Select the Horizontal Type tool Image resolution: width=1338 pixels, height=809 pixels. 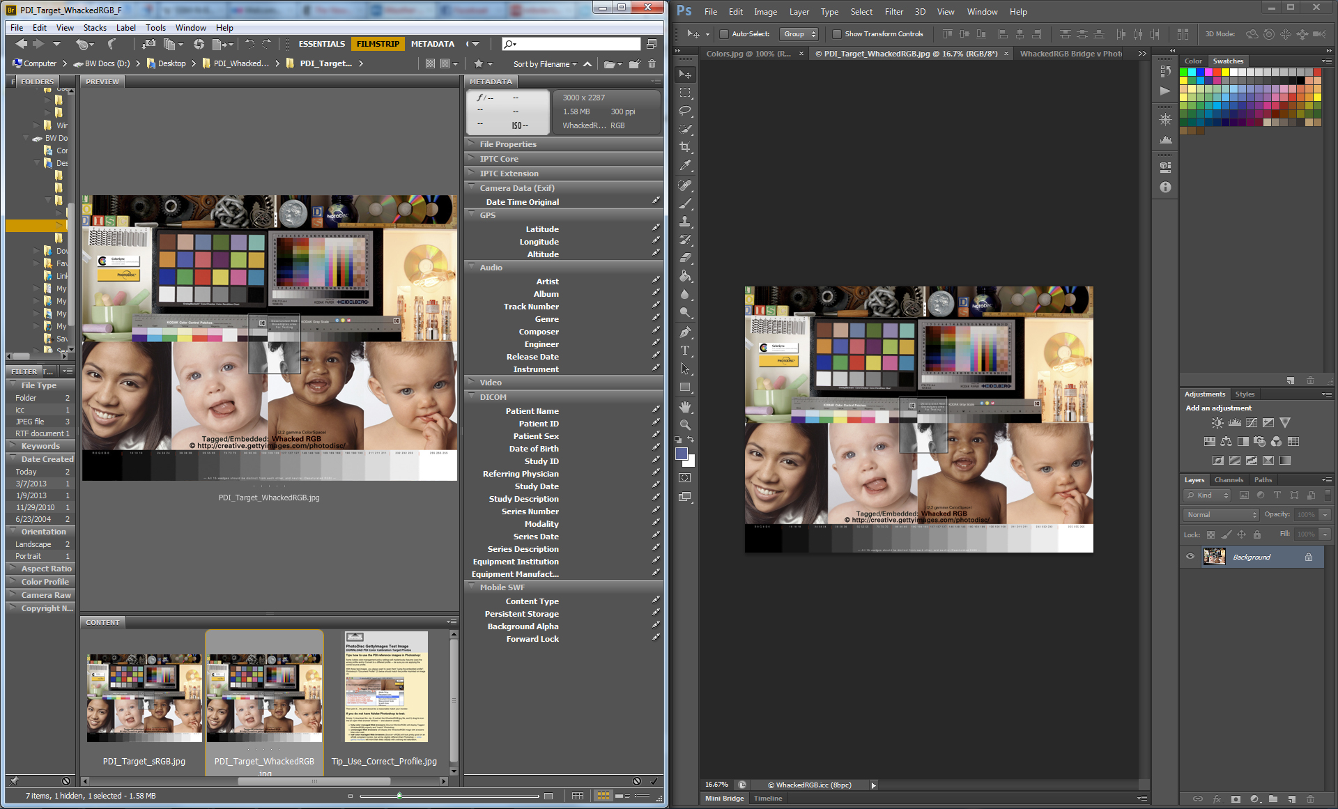(x=686, y=350)
